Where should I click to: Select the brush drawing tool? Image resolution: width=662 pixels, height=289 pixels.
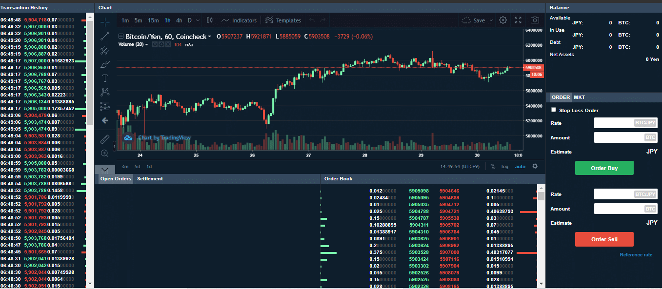[105, 64]
